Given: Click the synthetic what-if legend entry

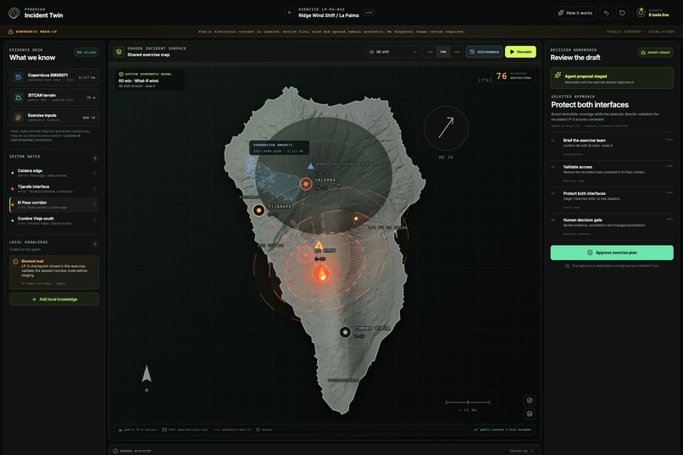Looking at the screenshot, I should [231, 430].
